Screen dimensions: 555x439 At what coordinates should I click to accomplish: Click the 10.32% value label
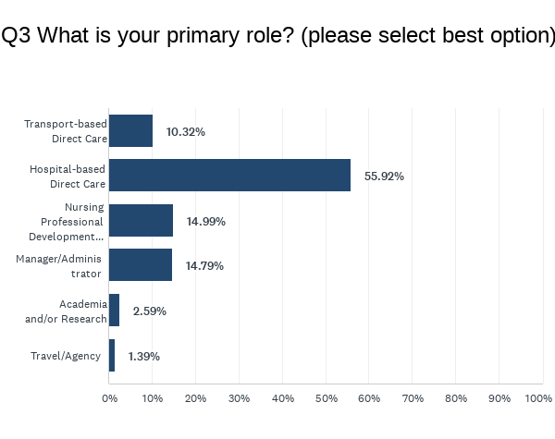tap(185, 132)
